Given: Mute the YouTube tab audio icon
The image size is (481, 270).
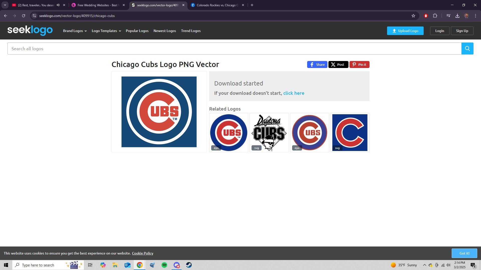Looking at the screenshot, I should click(58, 5).
